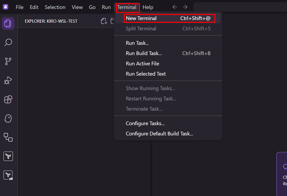This screenshot has width=287, height=196.
Task: Click the New File icon in Explorer header
Action: pos(104,21)
